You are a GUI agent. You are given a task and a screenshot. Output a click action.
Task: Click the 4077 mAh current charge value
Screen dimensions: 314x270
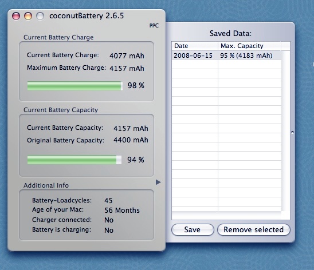127,55
